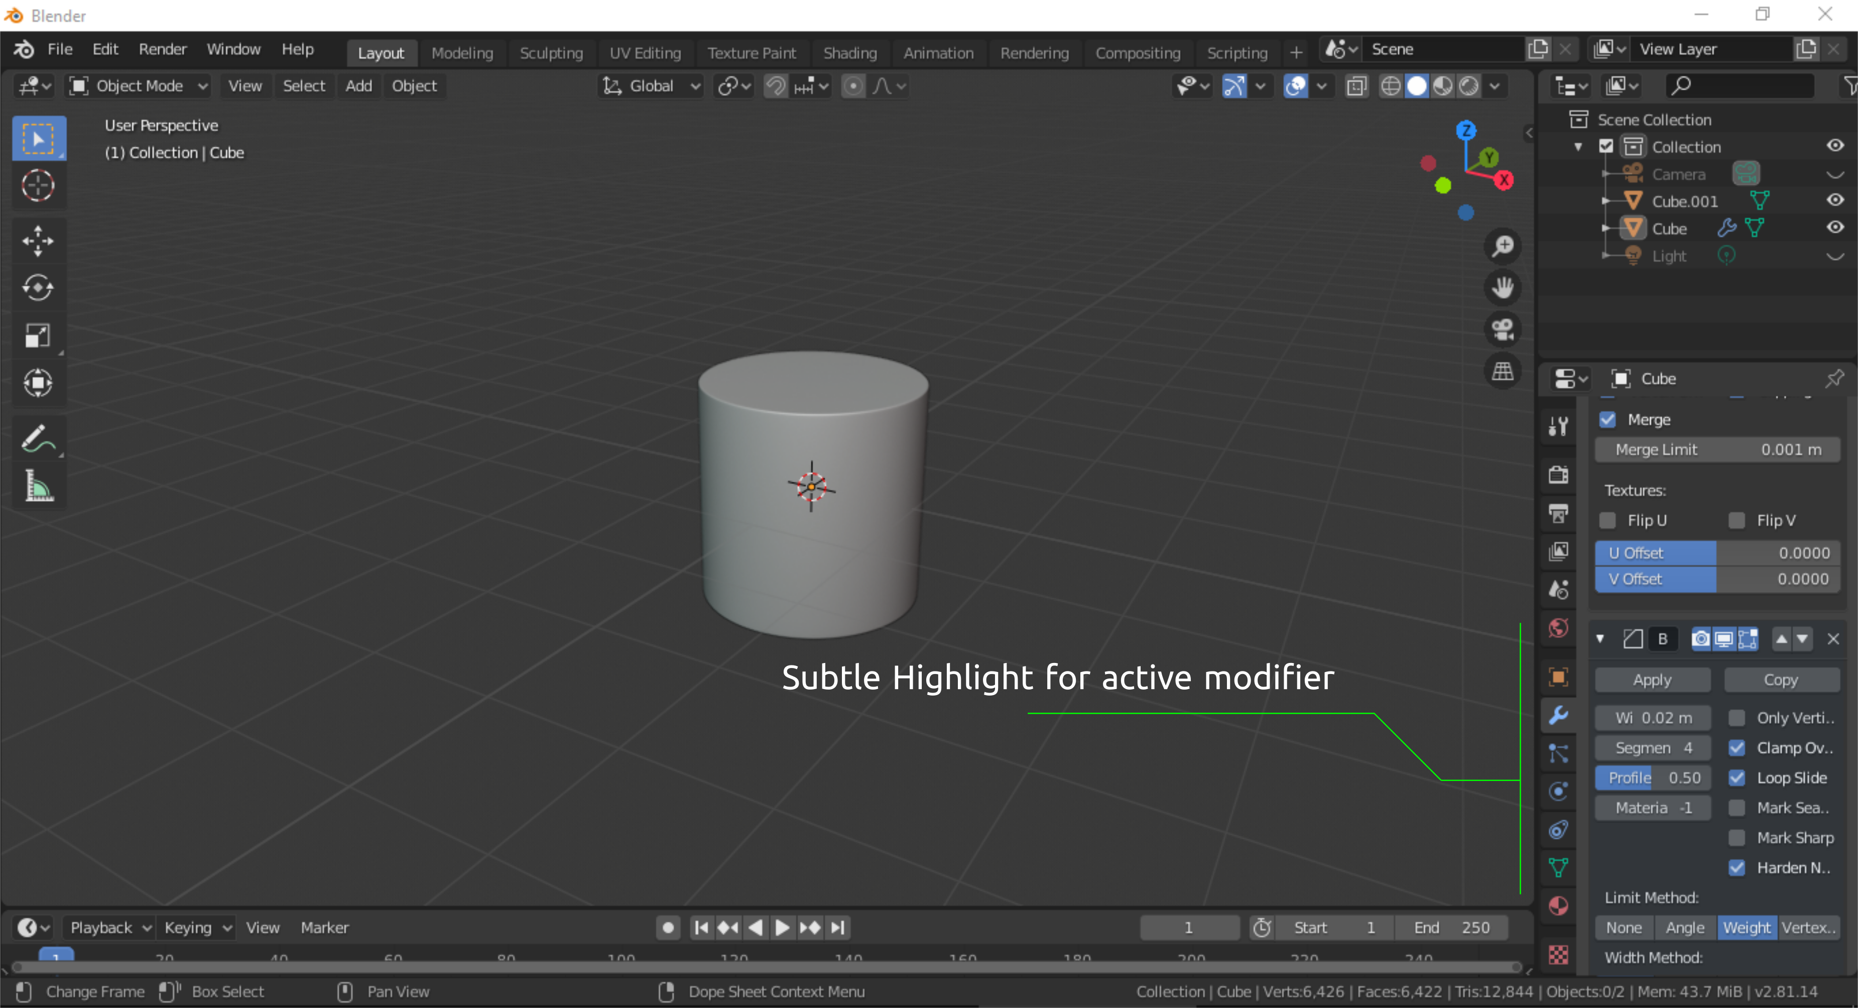Uncheck Clamp Overlap option
The image size is (1858, 1008).
[1737, 747]
